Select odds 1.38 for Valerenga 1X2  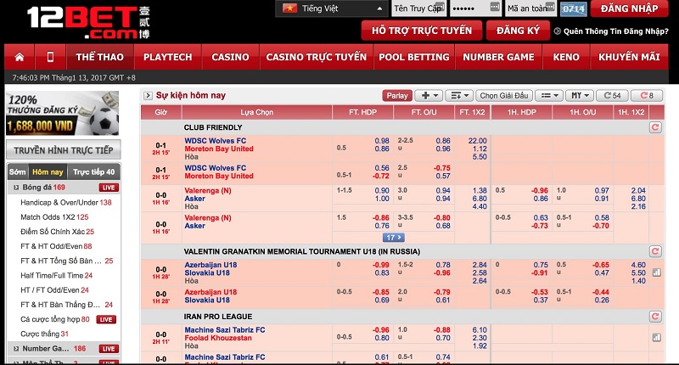tap(480, 190)
